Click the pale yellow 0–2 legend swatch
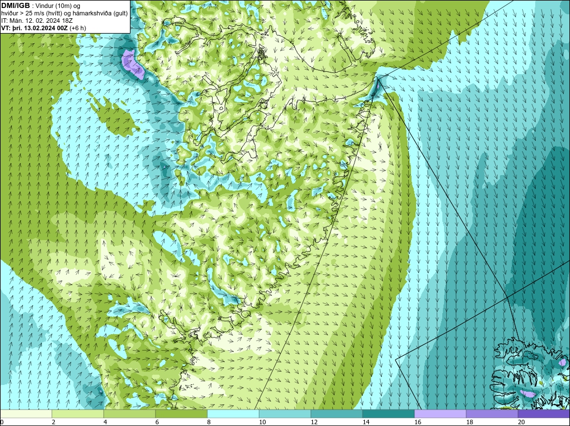Viewport: 570px width, 426px height. tap(26, 413)
